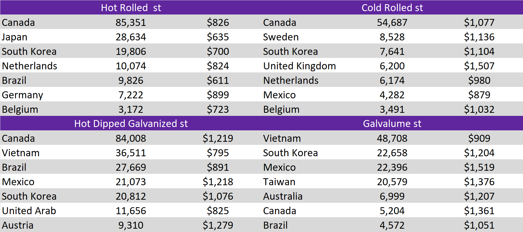Click the United Kingdom cell
The width and height of the screenshot is (523, 232).
coord(299,66)
